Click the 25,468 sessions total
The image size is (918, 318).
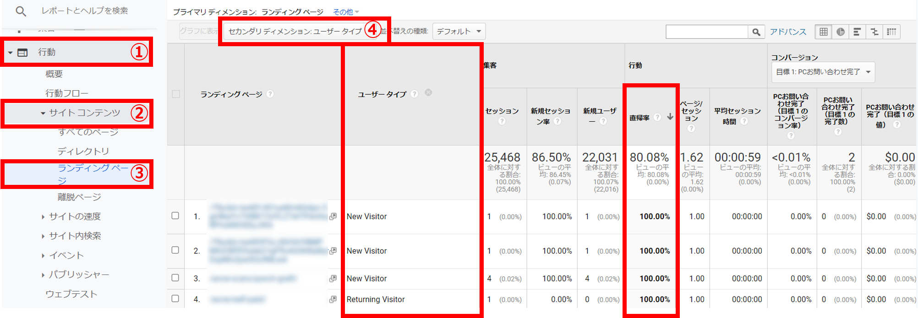pyautogui.click(x=503, y=157)
